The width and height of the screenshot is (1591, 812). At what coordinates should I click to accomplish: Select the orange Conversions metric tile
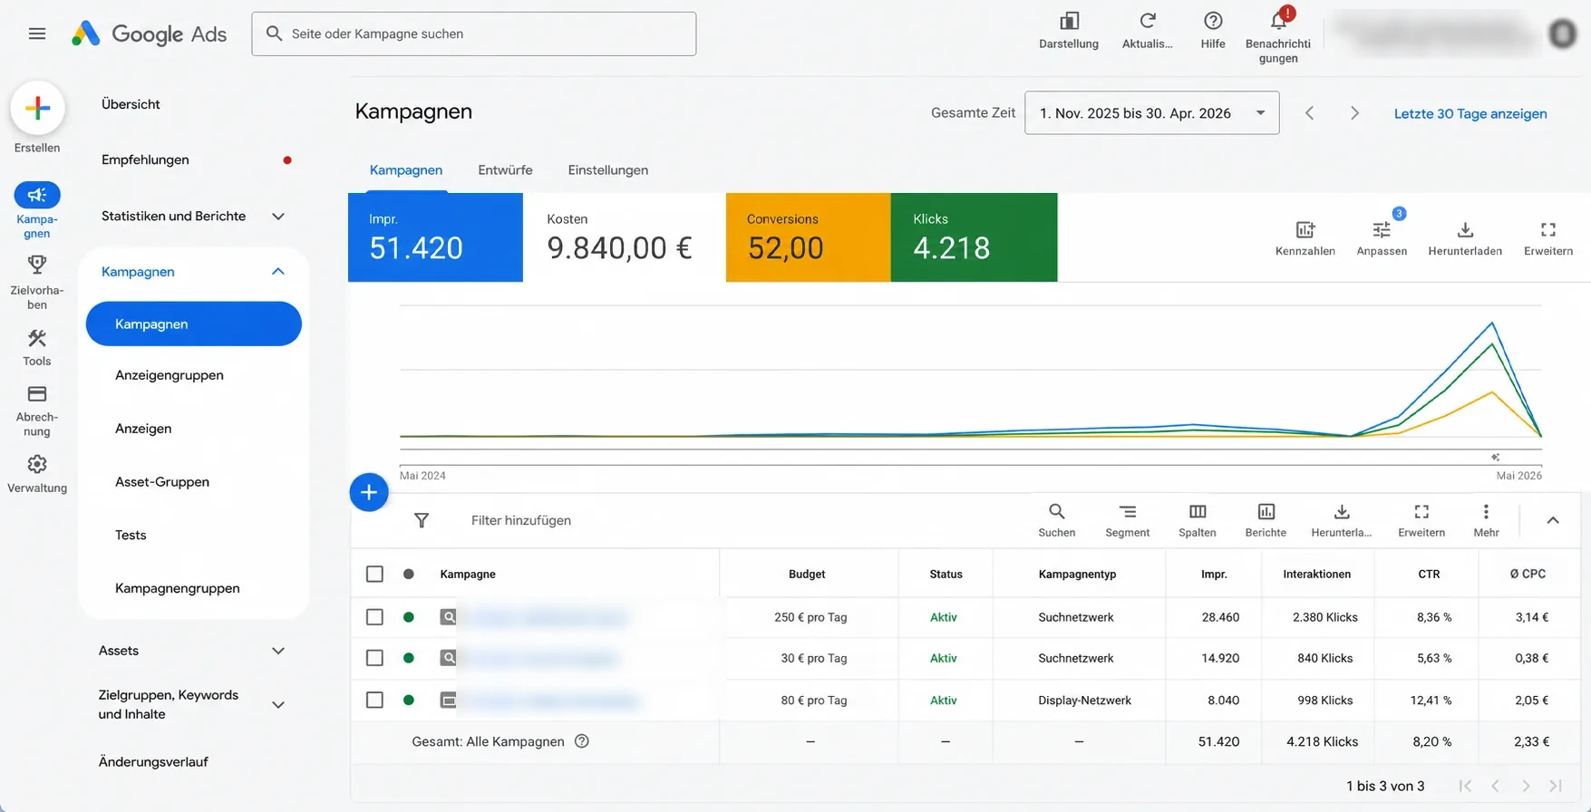[808, 237]
